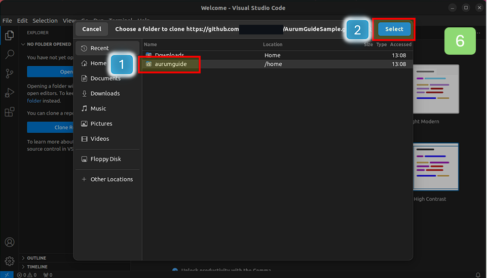This screenshot has height=278, width=487.
Task: Open the Extensions view
Action: click(9, 112)
